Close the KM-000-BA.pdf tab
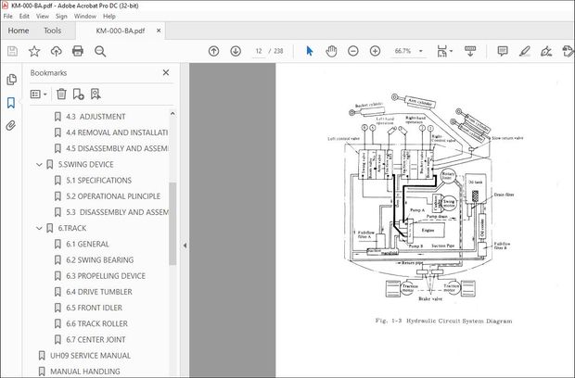The image size is (575, 378). coord(159,31)
